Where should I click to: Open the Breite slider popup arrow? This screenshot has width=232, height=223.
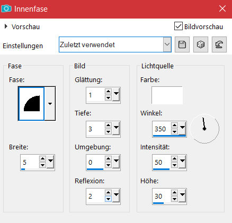tap(50, 161)
